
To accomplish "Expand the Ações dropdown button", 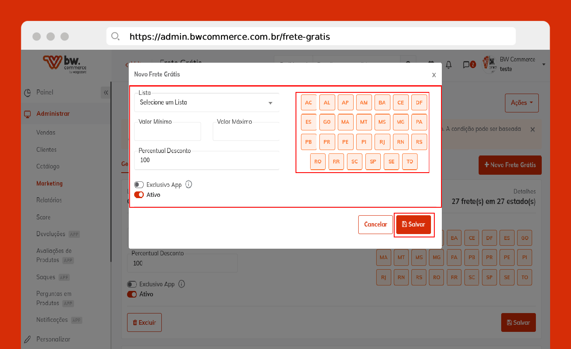I will coord(522,103).
